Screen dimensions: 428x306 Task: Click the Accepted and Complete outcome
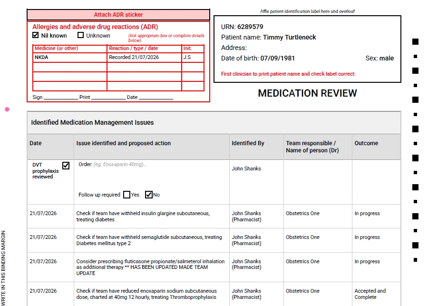click(370, 294)
